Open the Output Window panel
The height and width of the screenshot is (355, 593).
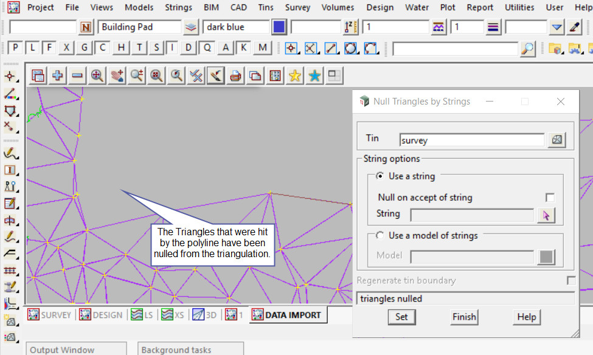(76, 350)
